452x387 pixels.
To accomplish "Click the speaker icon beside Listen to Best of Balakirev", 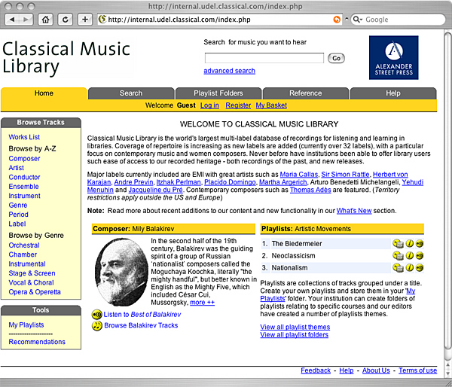I will [x=97, y=315].
